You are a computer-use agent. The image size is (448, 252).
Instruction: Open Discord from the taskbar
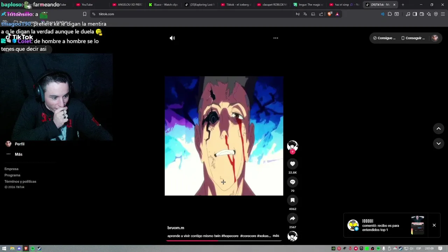19,248
